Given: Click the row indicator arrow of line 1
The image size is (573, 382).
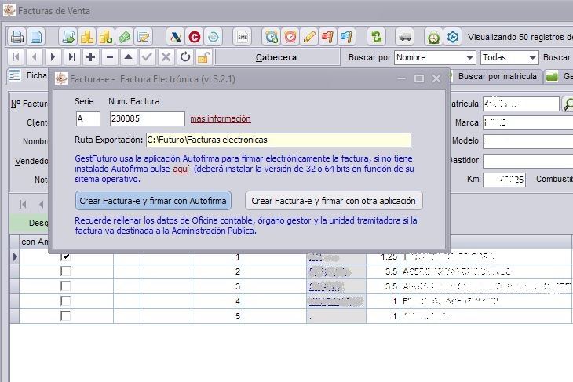Looking at the screenshot, I should pos(15,256).
